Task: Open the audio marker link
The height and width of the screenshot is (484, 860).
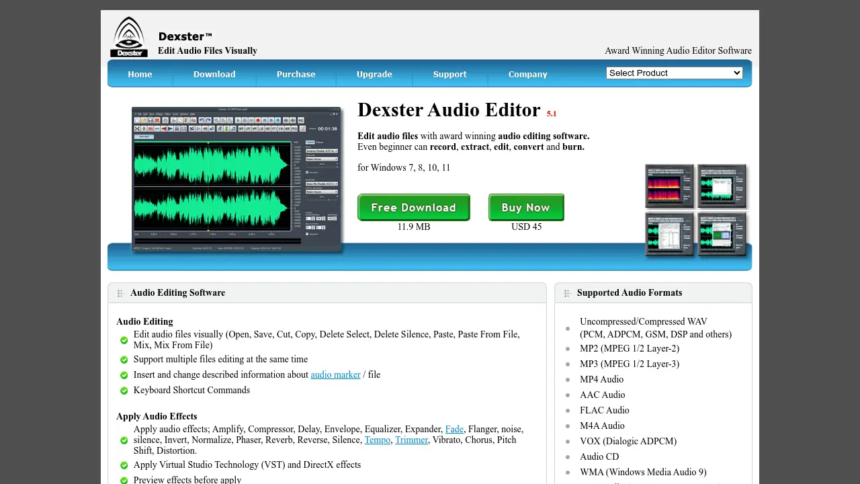Action: (335, 374)
